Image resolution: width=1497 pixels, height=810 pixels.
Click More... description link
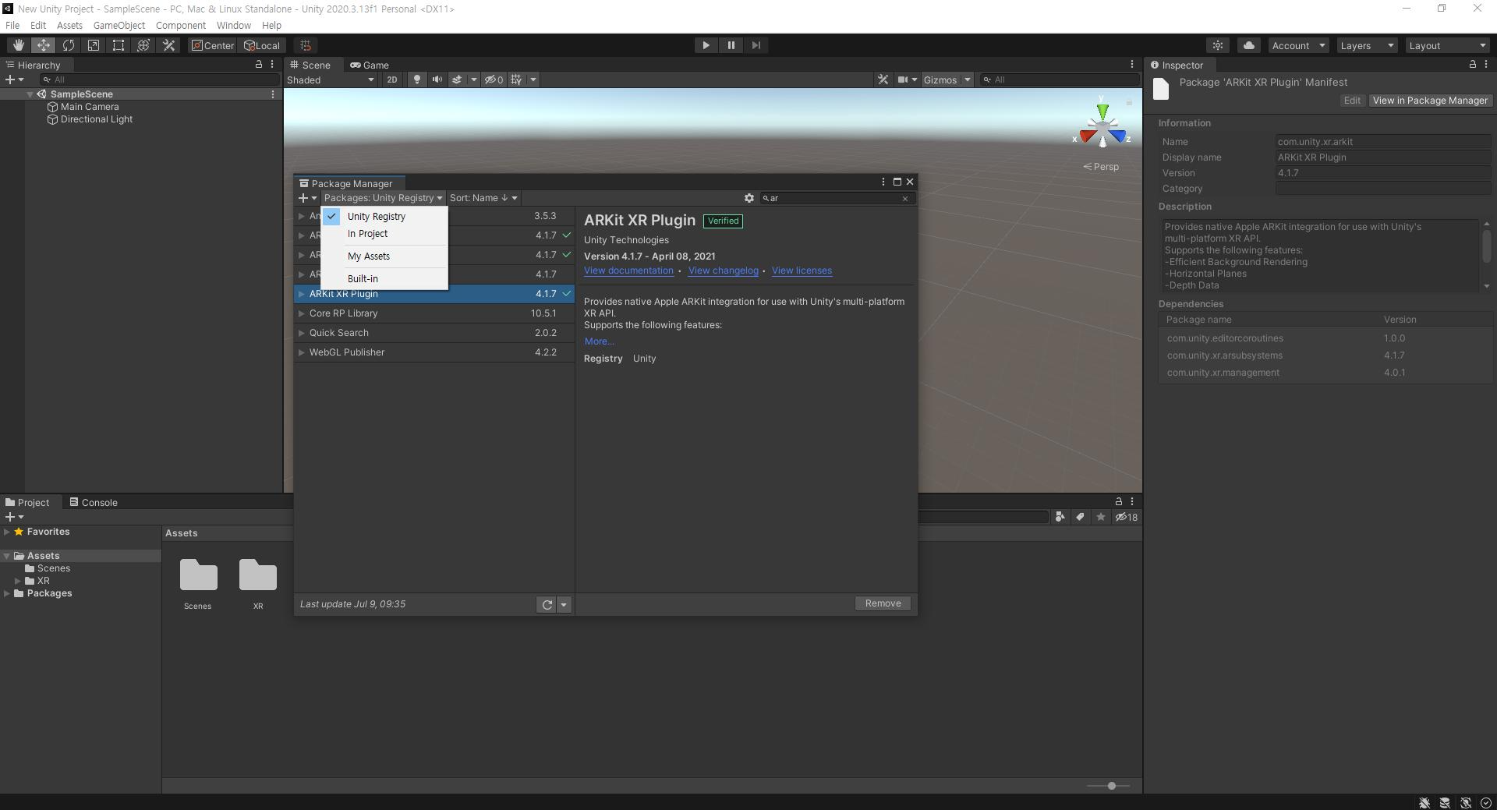pos(599,341)
